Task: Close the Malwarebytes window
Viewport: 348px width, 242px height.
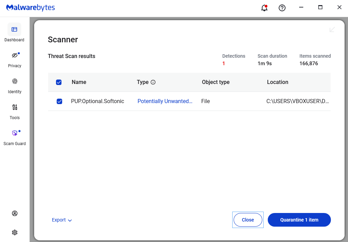Action: 339,7
